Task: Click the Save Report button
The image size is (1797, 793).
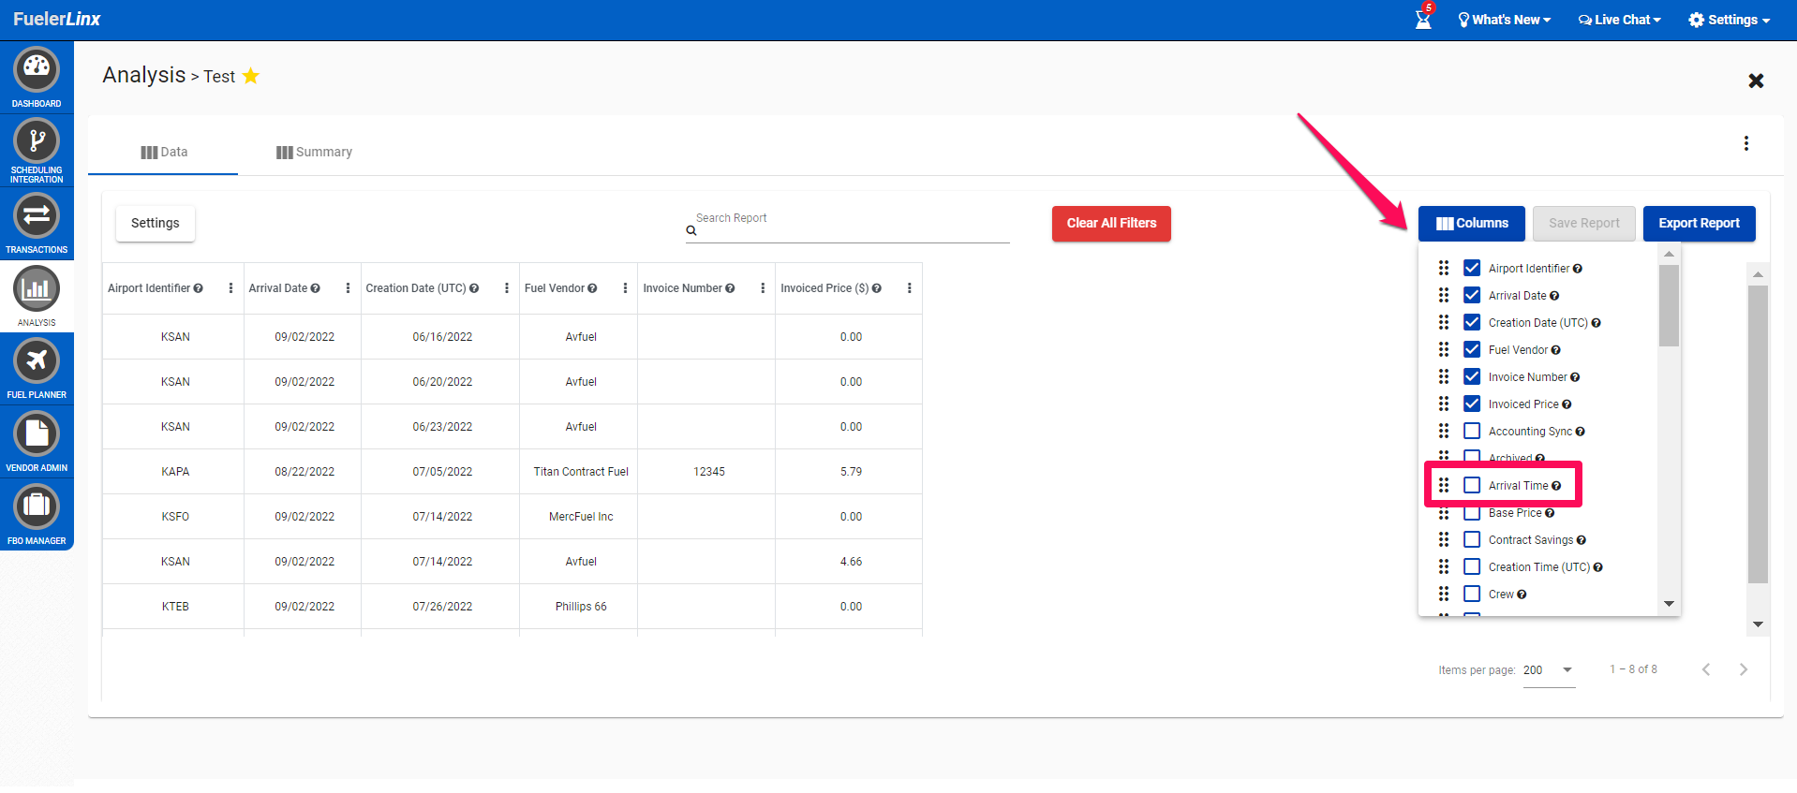Action: pos(1584,224)
